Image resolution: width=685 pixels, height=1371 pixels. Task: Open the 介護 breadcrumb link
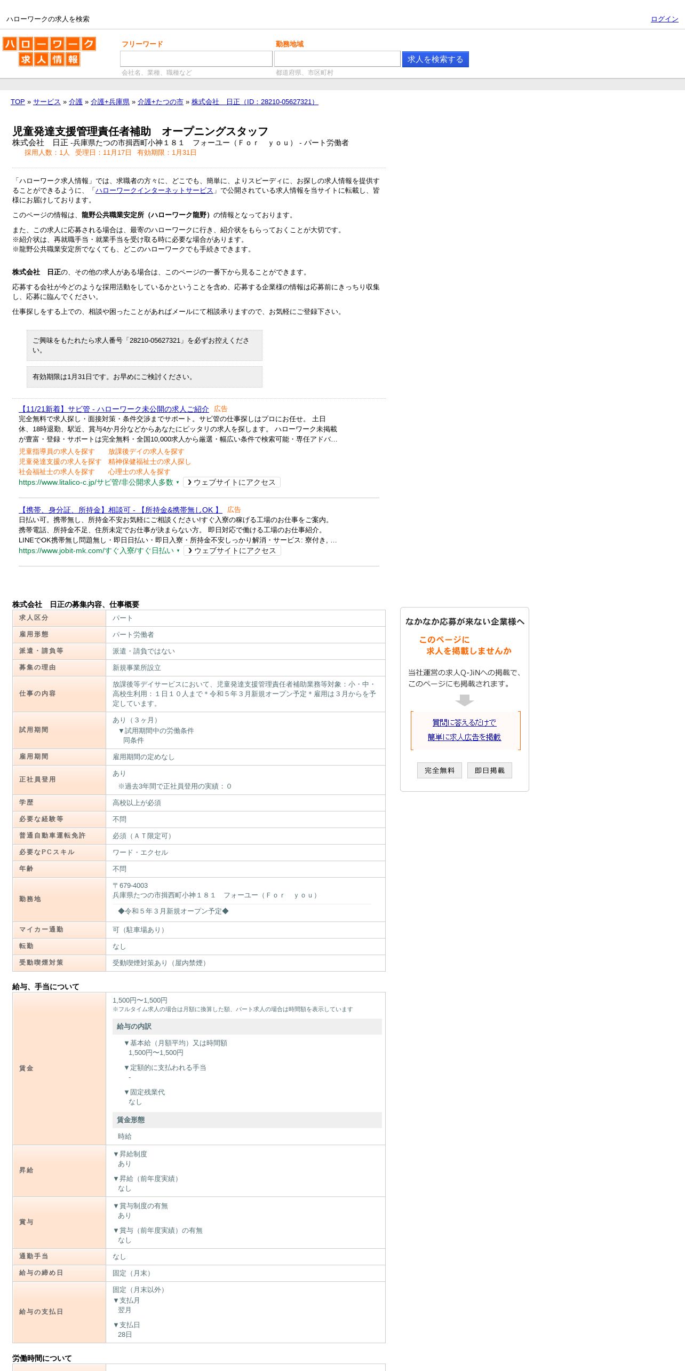[76, 102]
